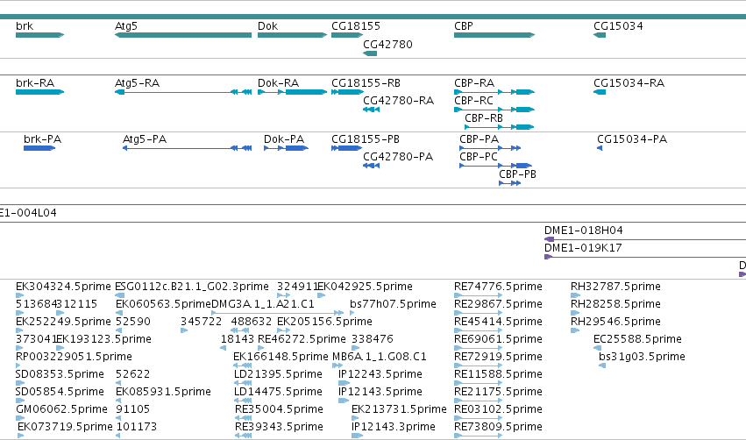Open the CBP-RB transcript label
The width and height of the screenshot is (746, 440).
pyautogui.click(x=484, y=118)
